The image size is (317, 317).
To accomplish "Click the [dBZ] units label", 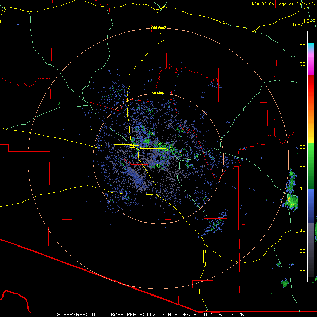I will click(x=299, y=24).
